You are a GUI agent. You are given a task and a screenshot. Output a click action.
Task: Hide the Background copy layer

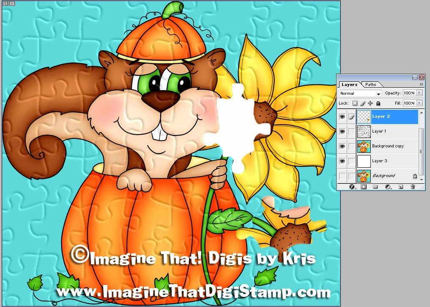point(342,147)
